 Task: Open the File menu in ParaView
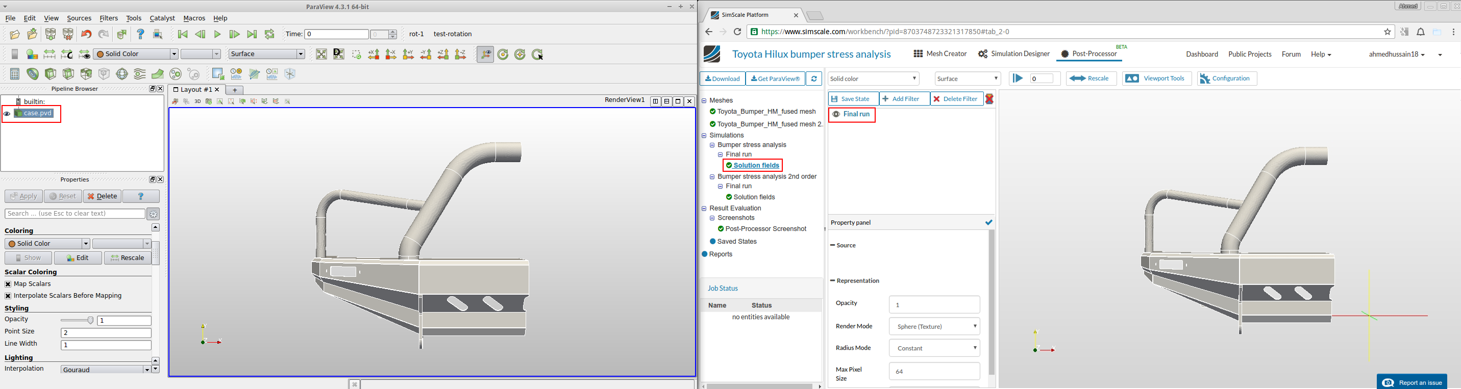click(10, 19)
